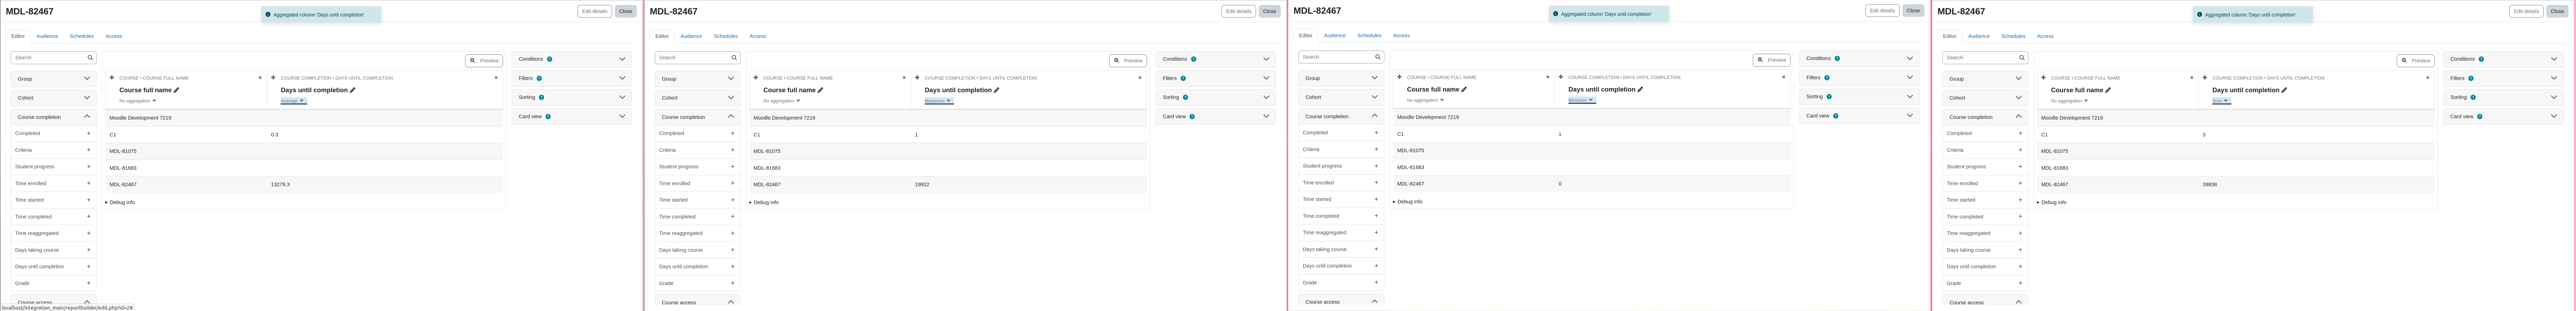The height and width of the screenshot is (311, 2576).
Task: Open the Sum aggregation dropdown
Action: [2221, 101]
